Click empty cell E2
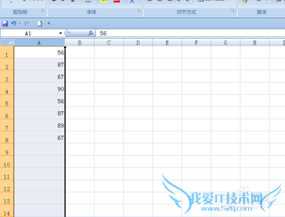The width and height of the screenshot is (285, 217). 167,64
